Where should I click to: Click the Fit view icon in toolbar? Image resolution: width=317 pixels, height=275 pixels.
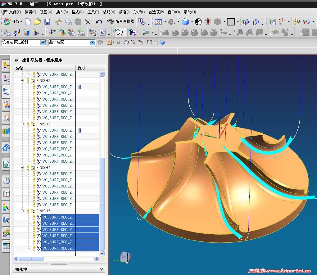tap(158, 22)
